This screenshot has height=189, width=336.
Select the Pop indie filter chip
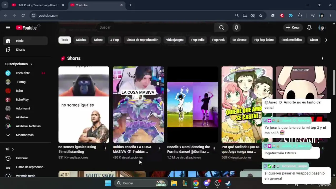coord(198,40)
